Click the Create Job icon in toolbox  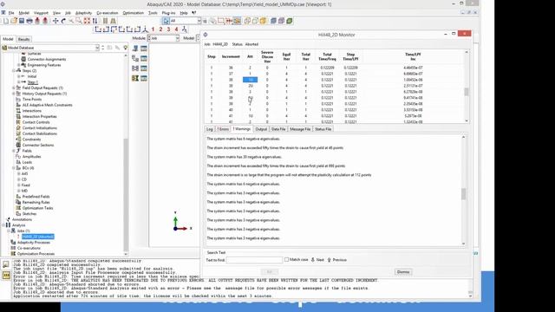click(x=135, y=49)
